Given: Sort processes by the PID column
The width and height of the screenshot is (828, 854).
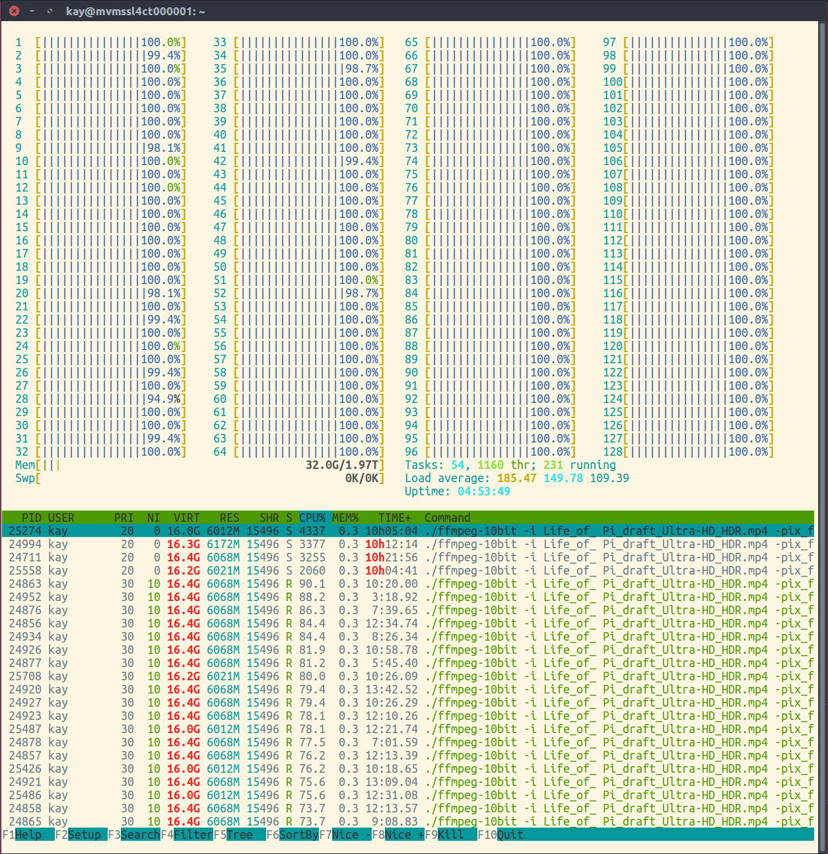Looking at the screenshot, I should coord(30,518).
